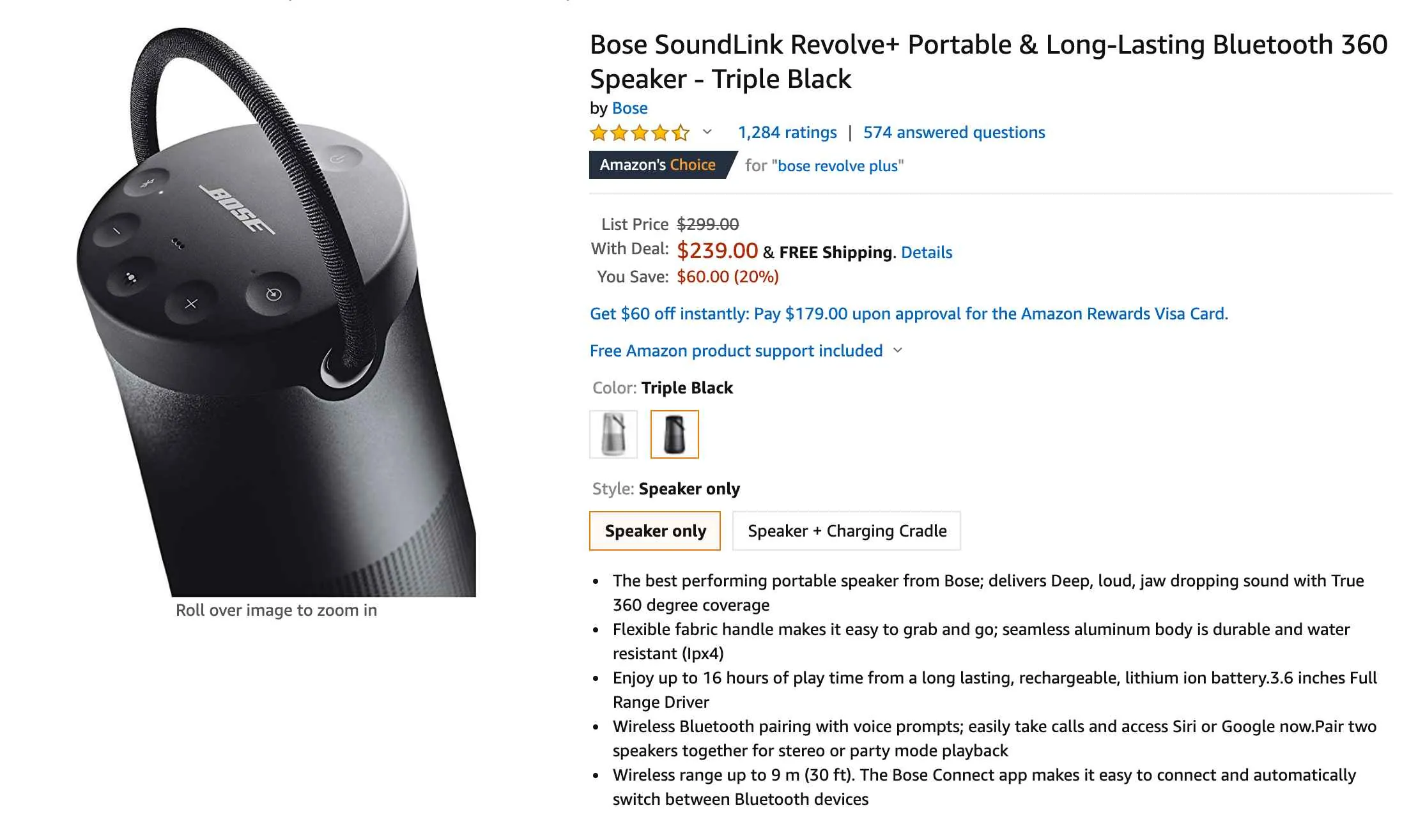This screenshot has width=1425, height=833.
Task: Open the 1,284 ratings link
Action: coord(787,132)
